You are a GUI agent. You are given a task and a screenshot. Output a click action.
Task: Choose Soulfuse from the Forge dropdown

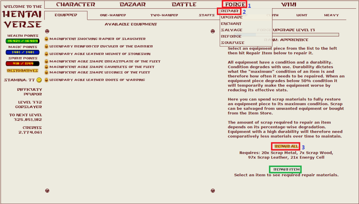232,43
